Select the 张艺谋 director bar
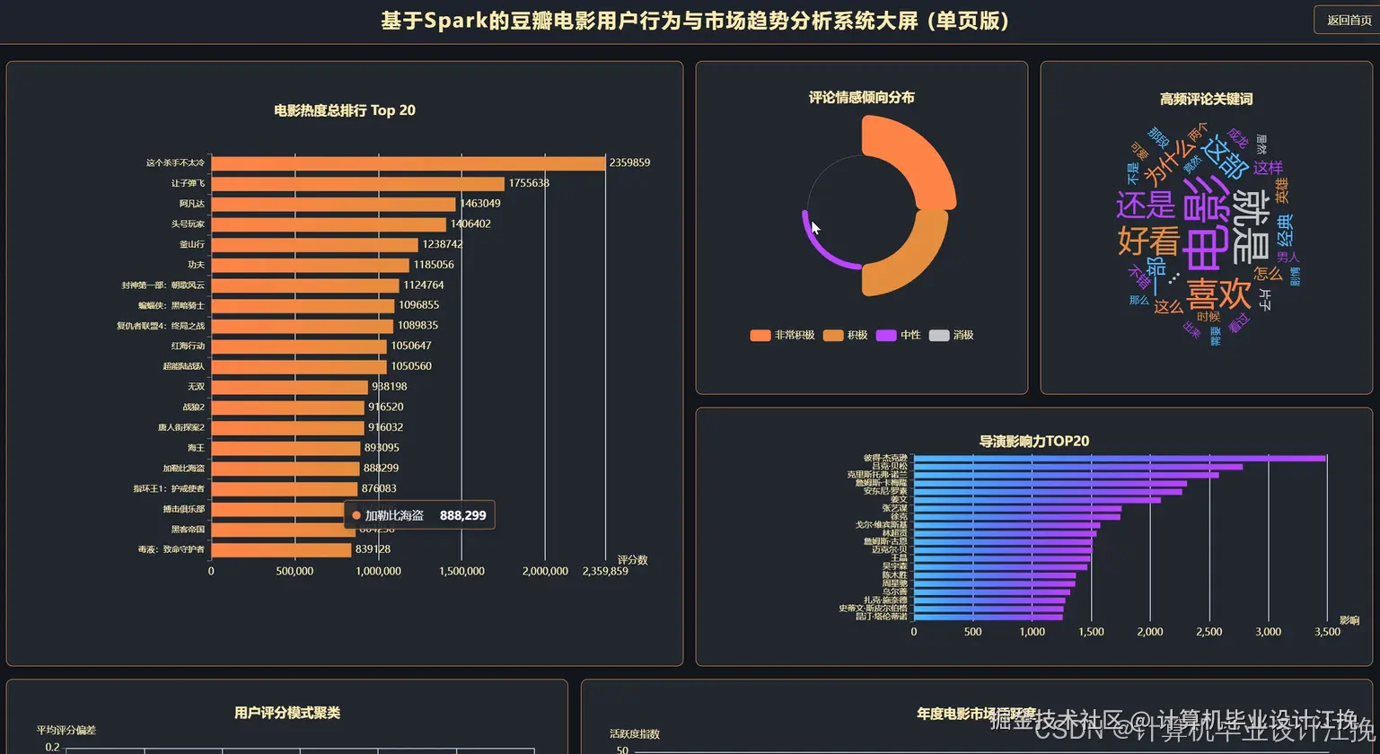The height and width of the screenshot is (754, 1380). [1017, 508]
